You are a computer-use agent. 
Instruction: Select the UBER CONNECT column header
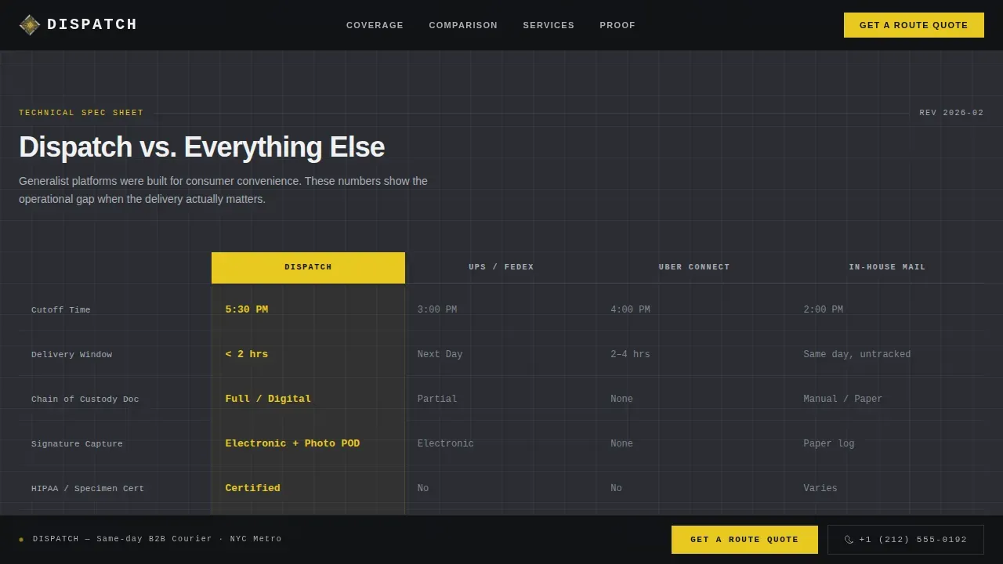click(x=694, y=267)
